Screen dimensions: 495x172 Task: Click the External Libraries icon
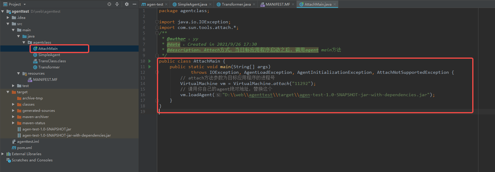[8, 154]
